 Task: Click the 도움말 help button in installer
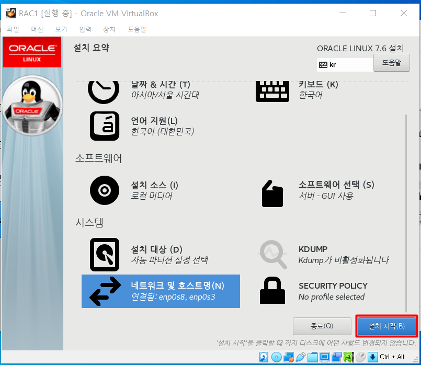(392, 63)
